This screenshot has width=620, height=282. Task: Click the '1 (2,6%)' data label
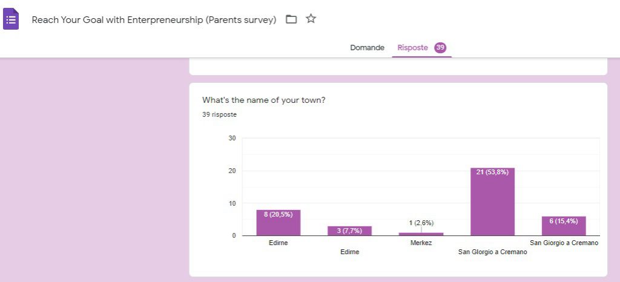[421, 223]
